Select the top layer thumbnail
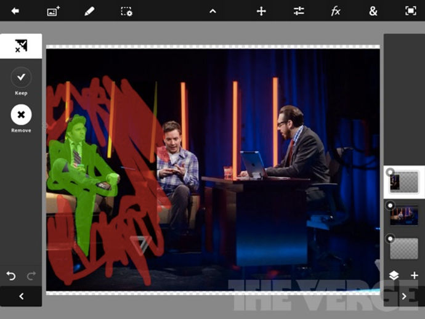This screenshot has width=425, height=319. 404,182
